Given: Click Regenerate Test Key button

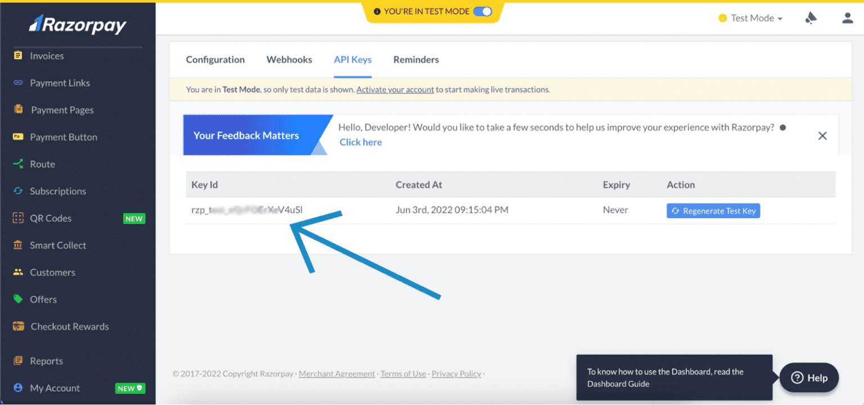Looking at the screenshot, I should [713, 211].
